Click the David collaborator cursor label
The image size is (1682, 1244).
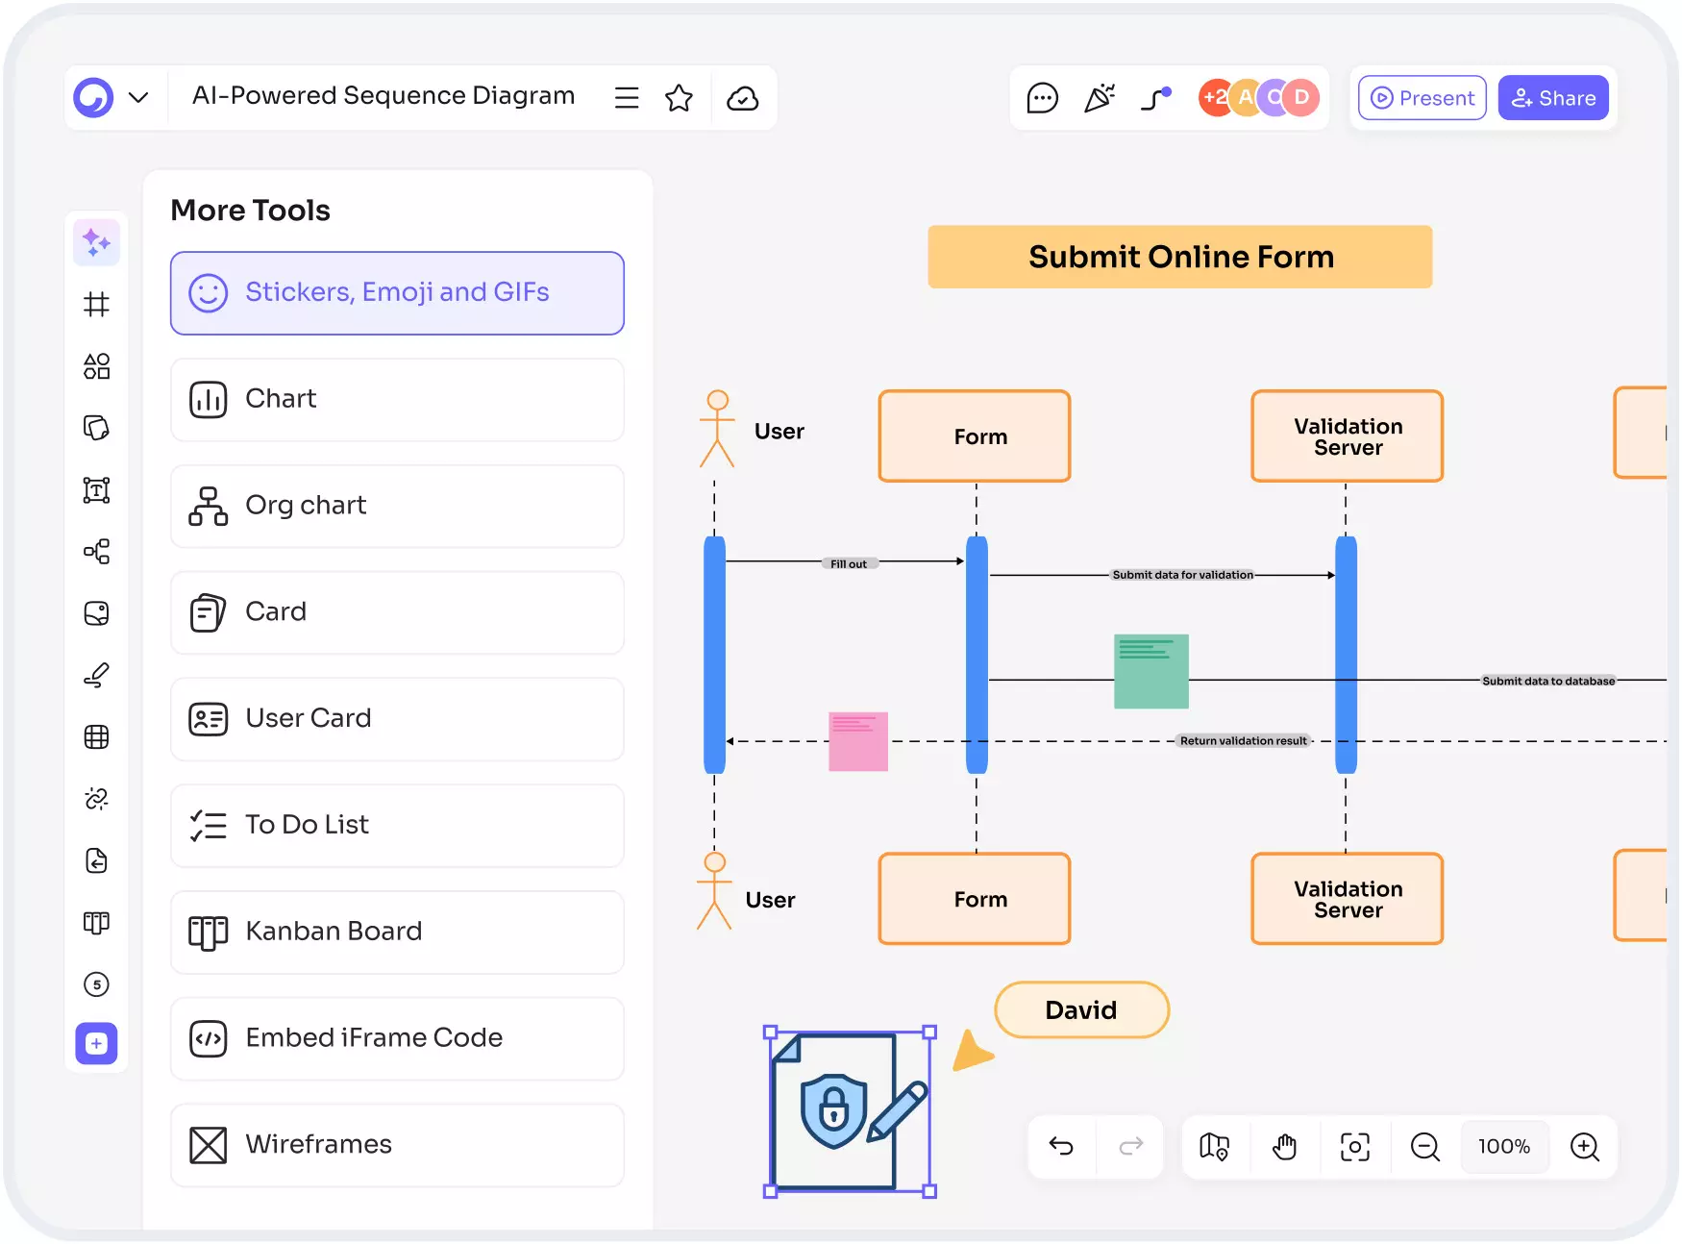coord(1080,1009)
